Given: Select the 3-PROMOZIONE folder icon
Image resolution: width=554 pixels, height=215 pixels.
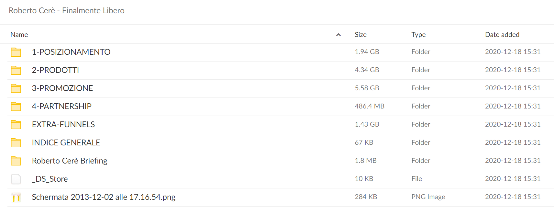Looking at the screenshot, I should [16, 88].
